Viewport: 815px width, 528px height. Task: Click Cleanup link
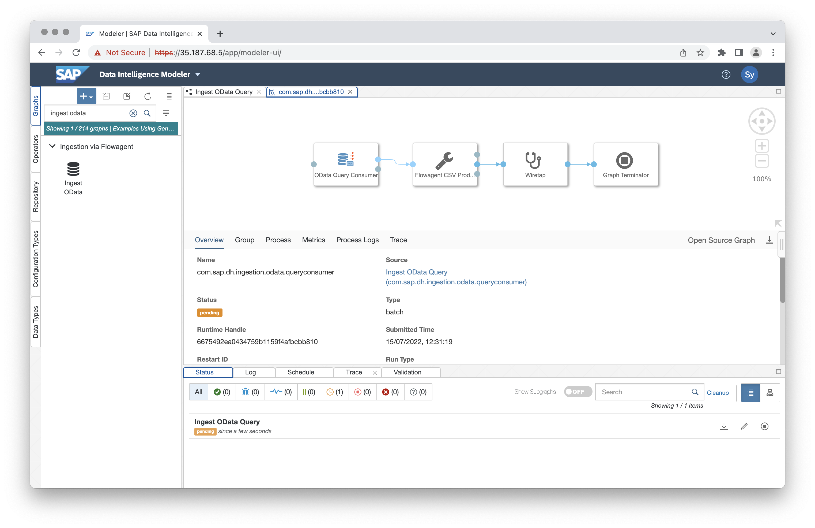click(717, 393)
